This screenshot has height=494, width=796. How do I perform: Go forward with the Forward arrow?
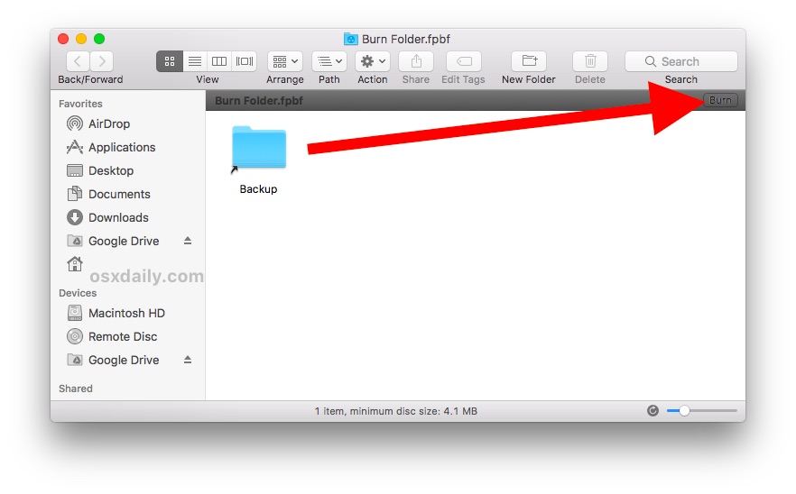click(102, 61)
